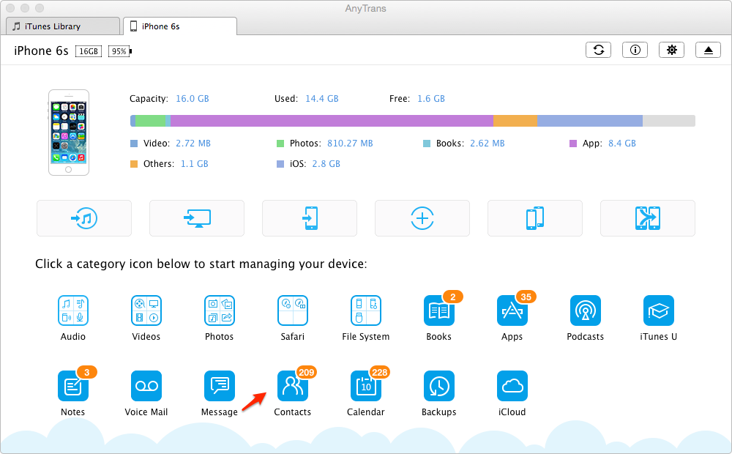Click the merge device button
Image resolution: width=732 pixels, height=454 pixels.
pyautogui.click(x=648, y=218)
